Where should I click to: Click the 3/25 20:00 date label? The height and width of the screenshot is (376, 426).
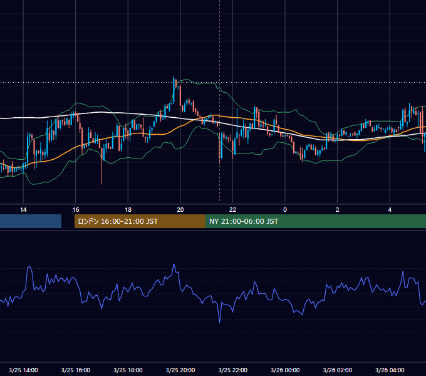(x=180, y=370)
